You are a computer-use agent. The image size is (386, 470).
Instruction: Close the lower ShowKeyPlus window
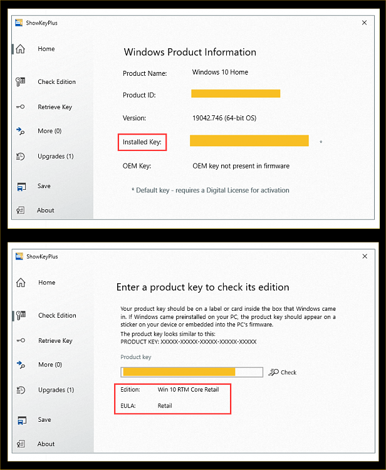click(365, 256)
